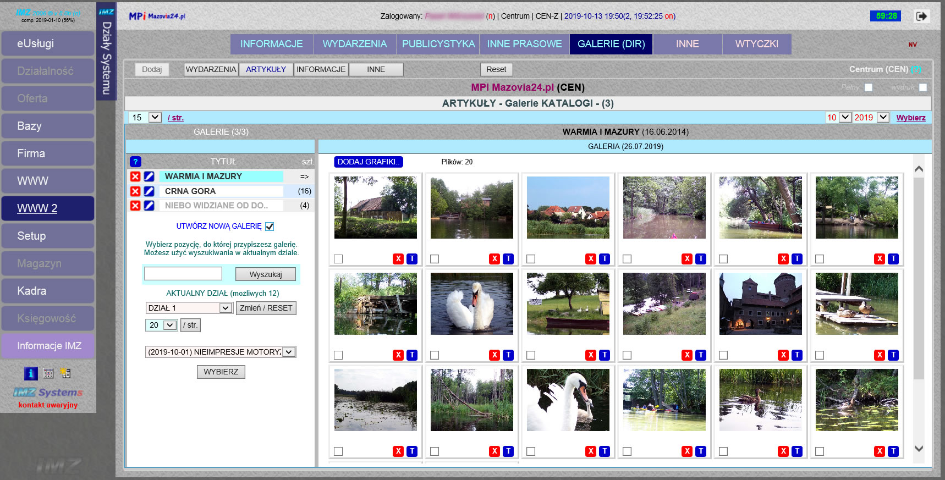This screenshot has height=480, width=945.
Task: Edit title of the brick castle photo
Action: (x=797, y=355)
